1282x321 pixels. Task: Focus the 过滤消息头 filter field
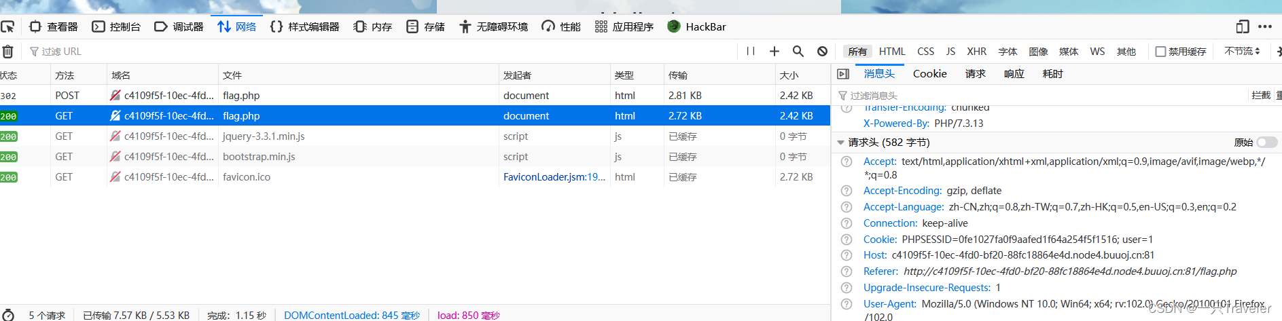point(1041,96)
